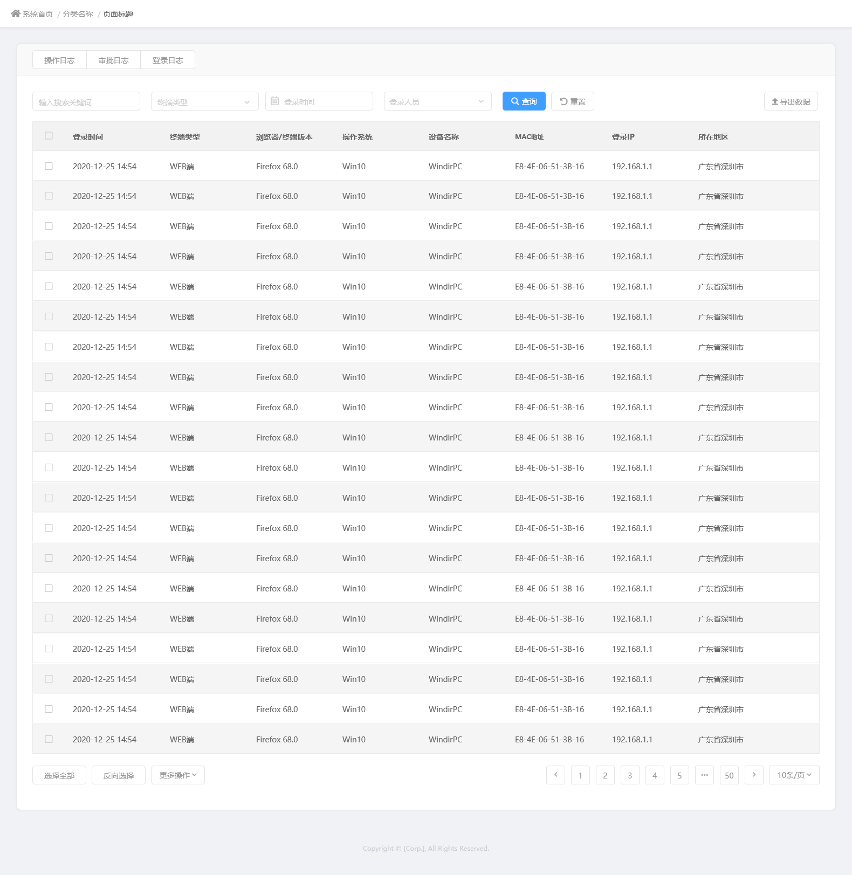
Task: Click the 页面标题 breadcrumb text
Action: click(x=118, y=14)
